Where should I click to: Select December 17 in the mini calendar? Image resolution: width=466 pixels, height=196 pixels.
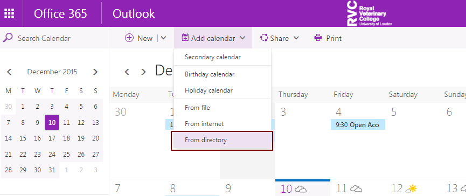[x=52, y=138]
